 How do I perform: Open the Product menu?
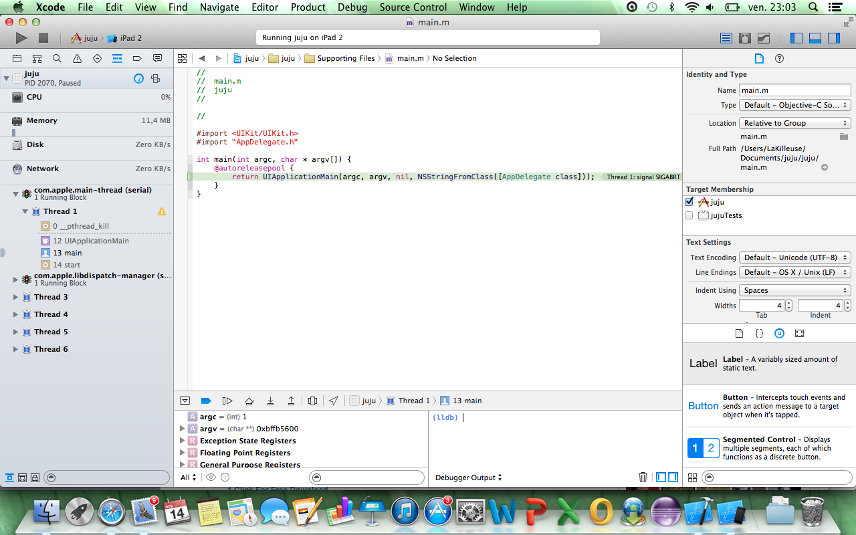[x=308, y=7]
